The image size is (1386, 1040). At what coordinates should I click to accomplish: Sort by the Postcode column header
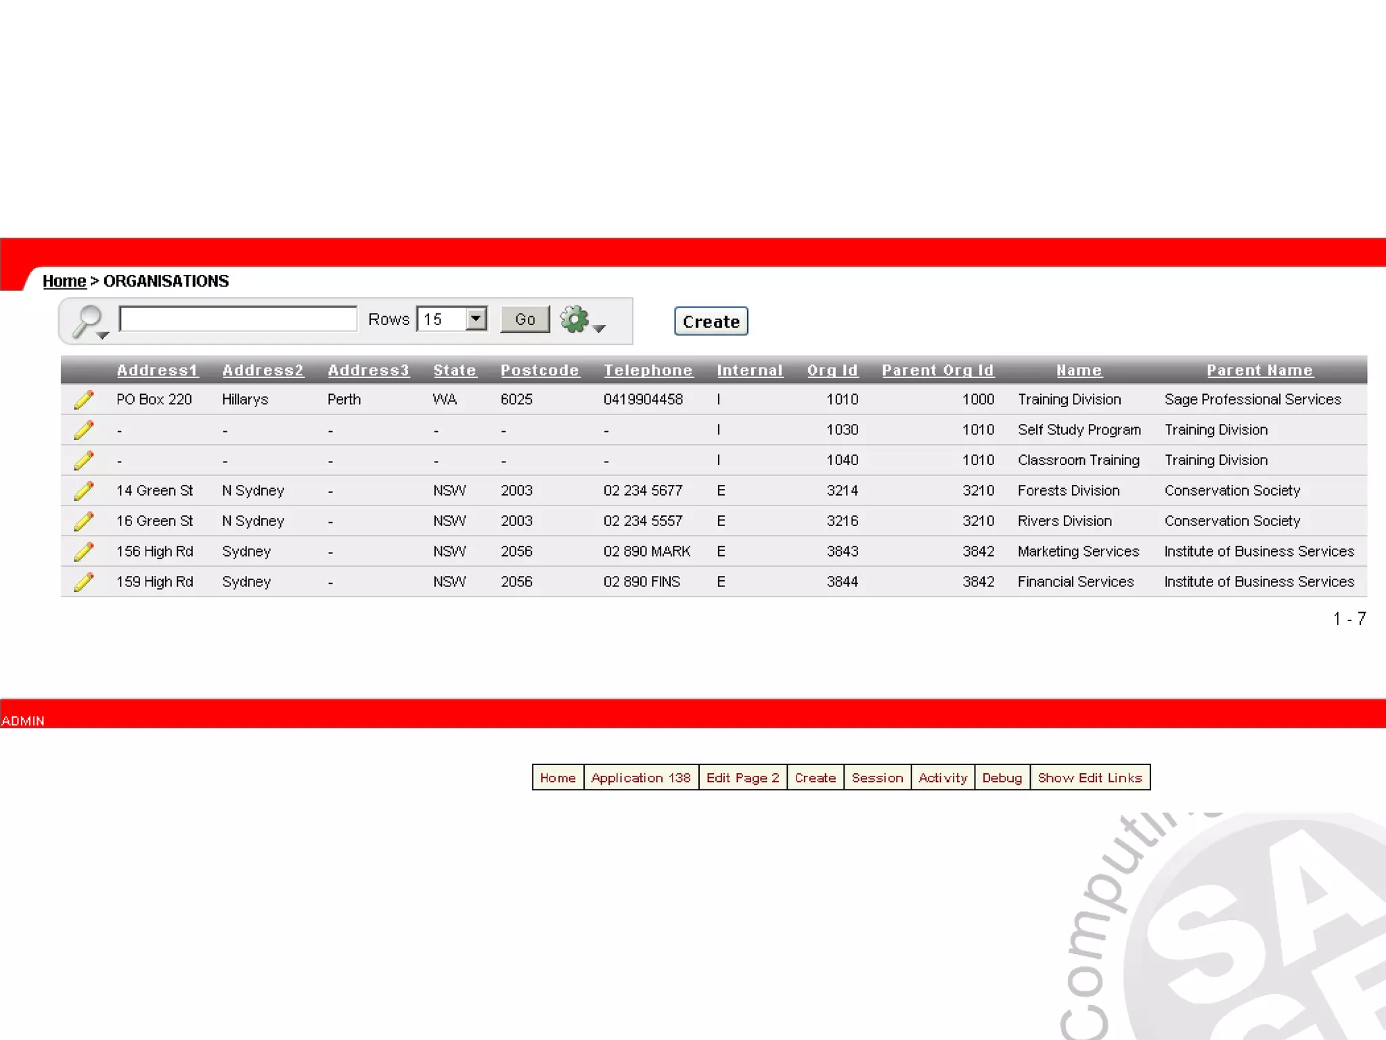pyautogui.click(x=539, y=370)
